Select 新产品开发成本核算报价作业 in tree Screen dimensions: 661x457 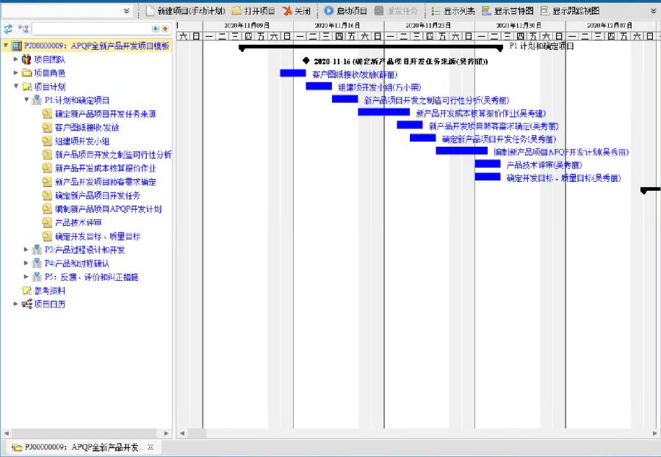click(105, 168)
